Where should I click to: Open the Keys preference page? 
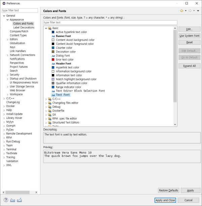[12, 47]
